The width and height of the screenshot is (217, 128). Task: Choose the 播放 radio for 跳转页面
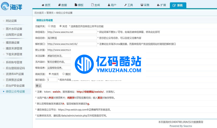[63, 74]
